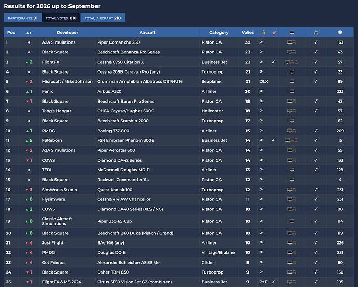Sort table by Votes column header
Viewport: 358px width, 287px height.
pos(247,32)
